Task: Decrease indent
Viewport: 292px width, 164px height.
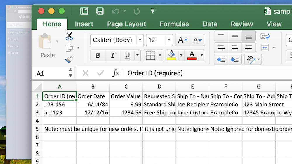Action: [221, 59]
